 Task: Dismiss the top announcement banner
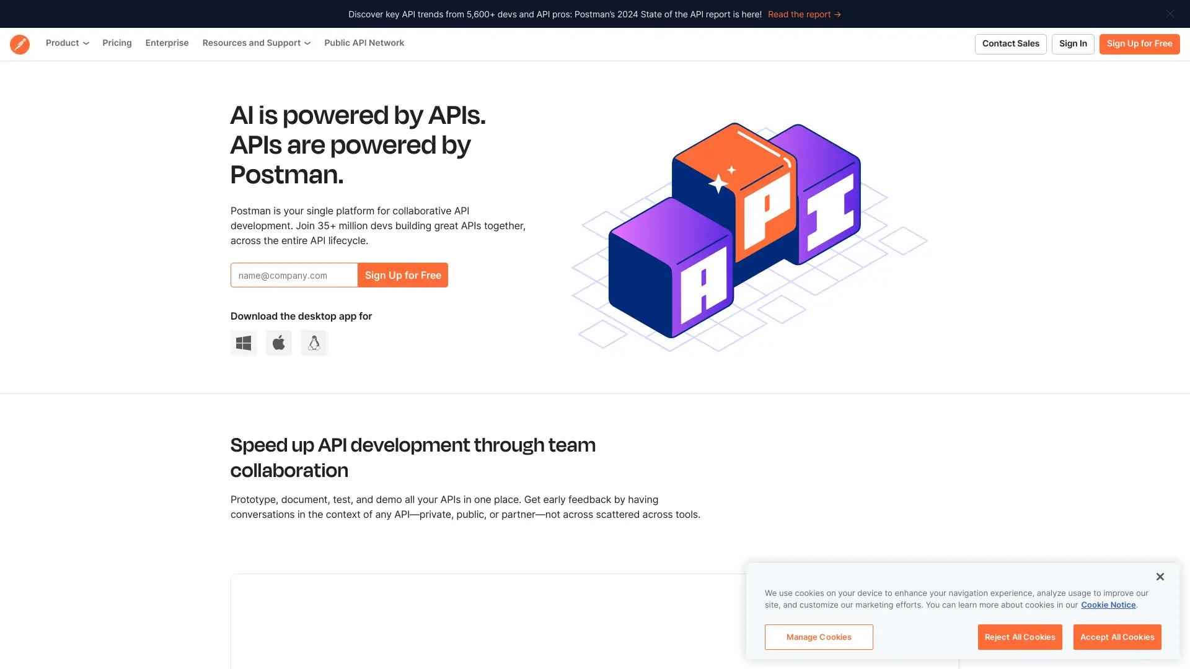click(x=1170, y=14)
